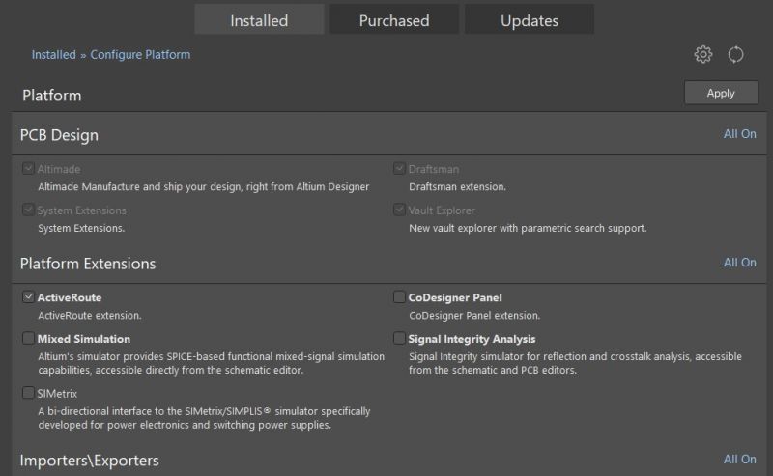
Task: Click the 'Importers\Exporters' section heading
Action: 89,461
